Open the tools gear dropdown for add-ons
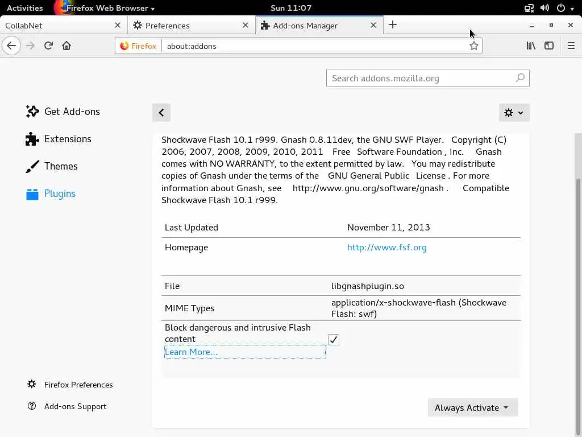This screenshot has width=582, height=437. 514,113
